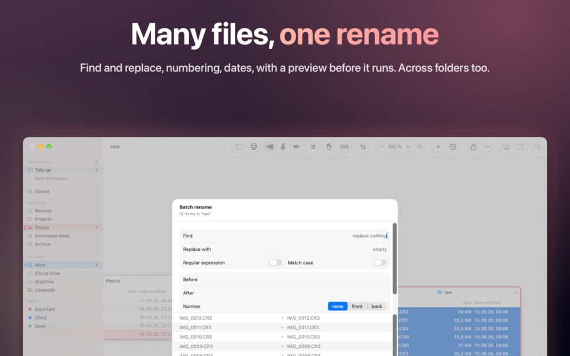The height and width of the screenshot is (356, 570).
Task: Collapse the Favourites section header
Action: [x=38, y=202]
